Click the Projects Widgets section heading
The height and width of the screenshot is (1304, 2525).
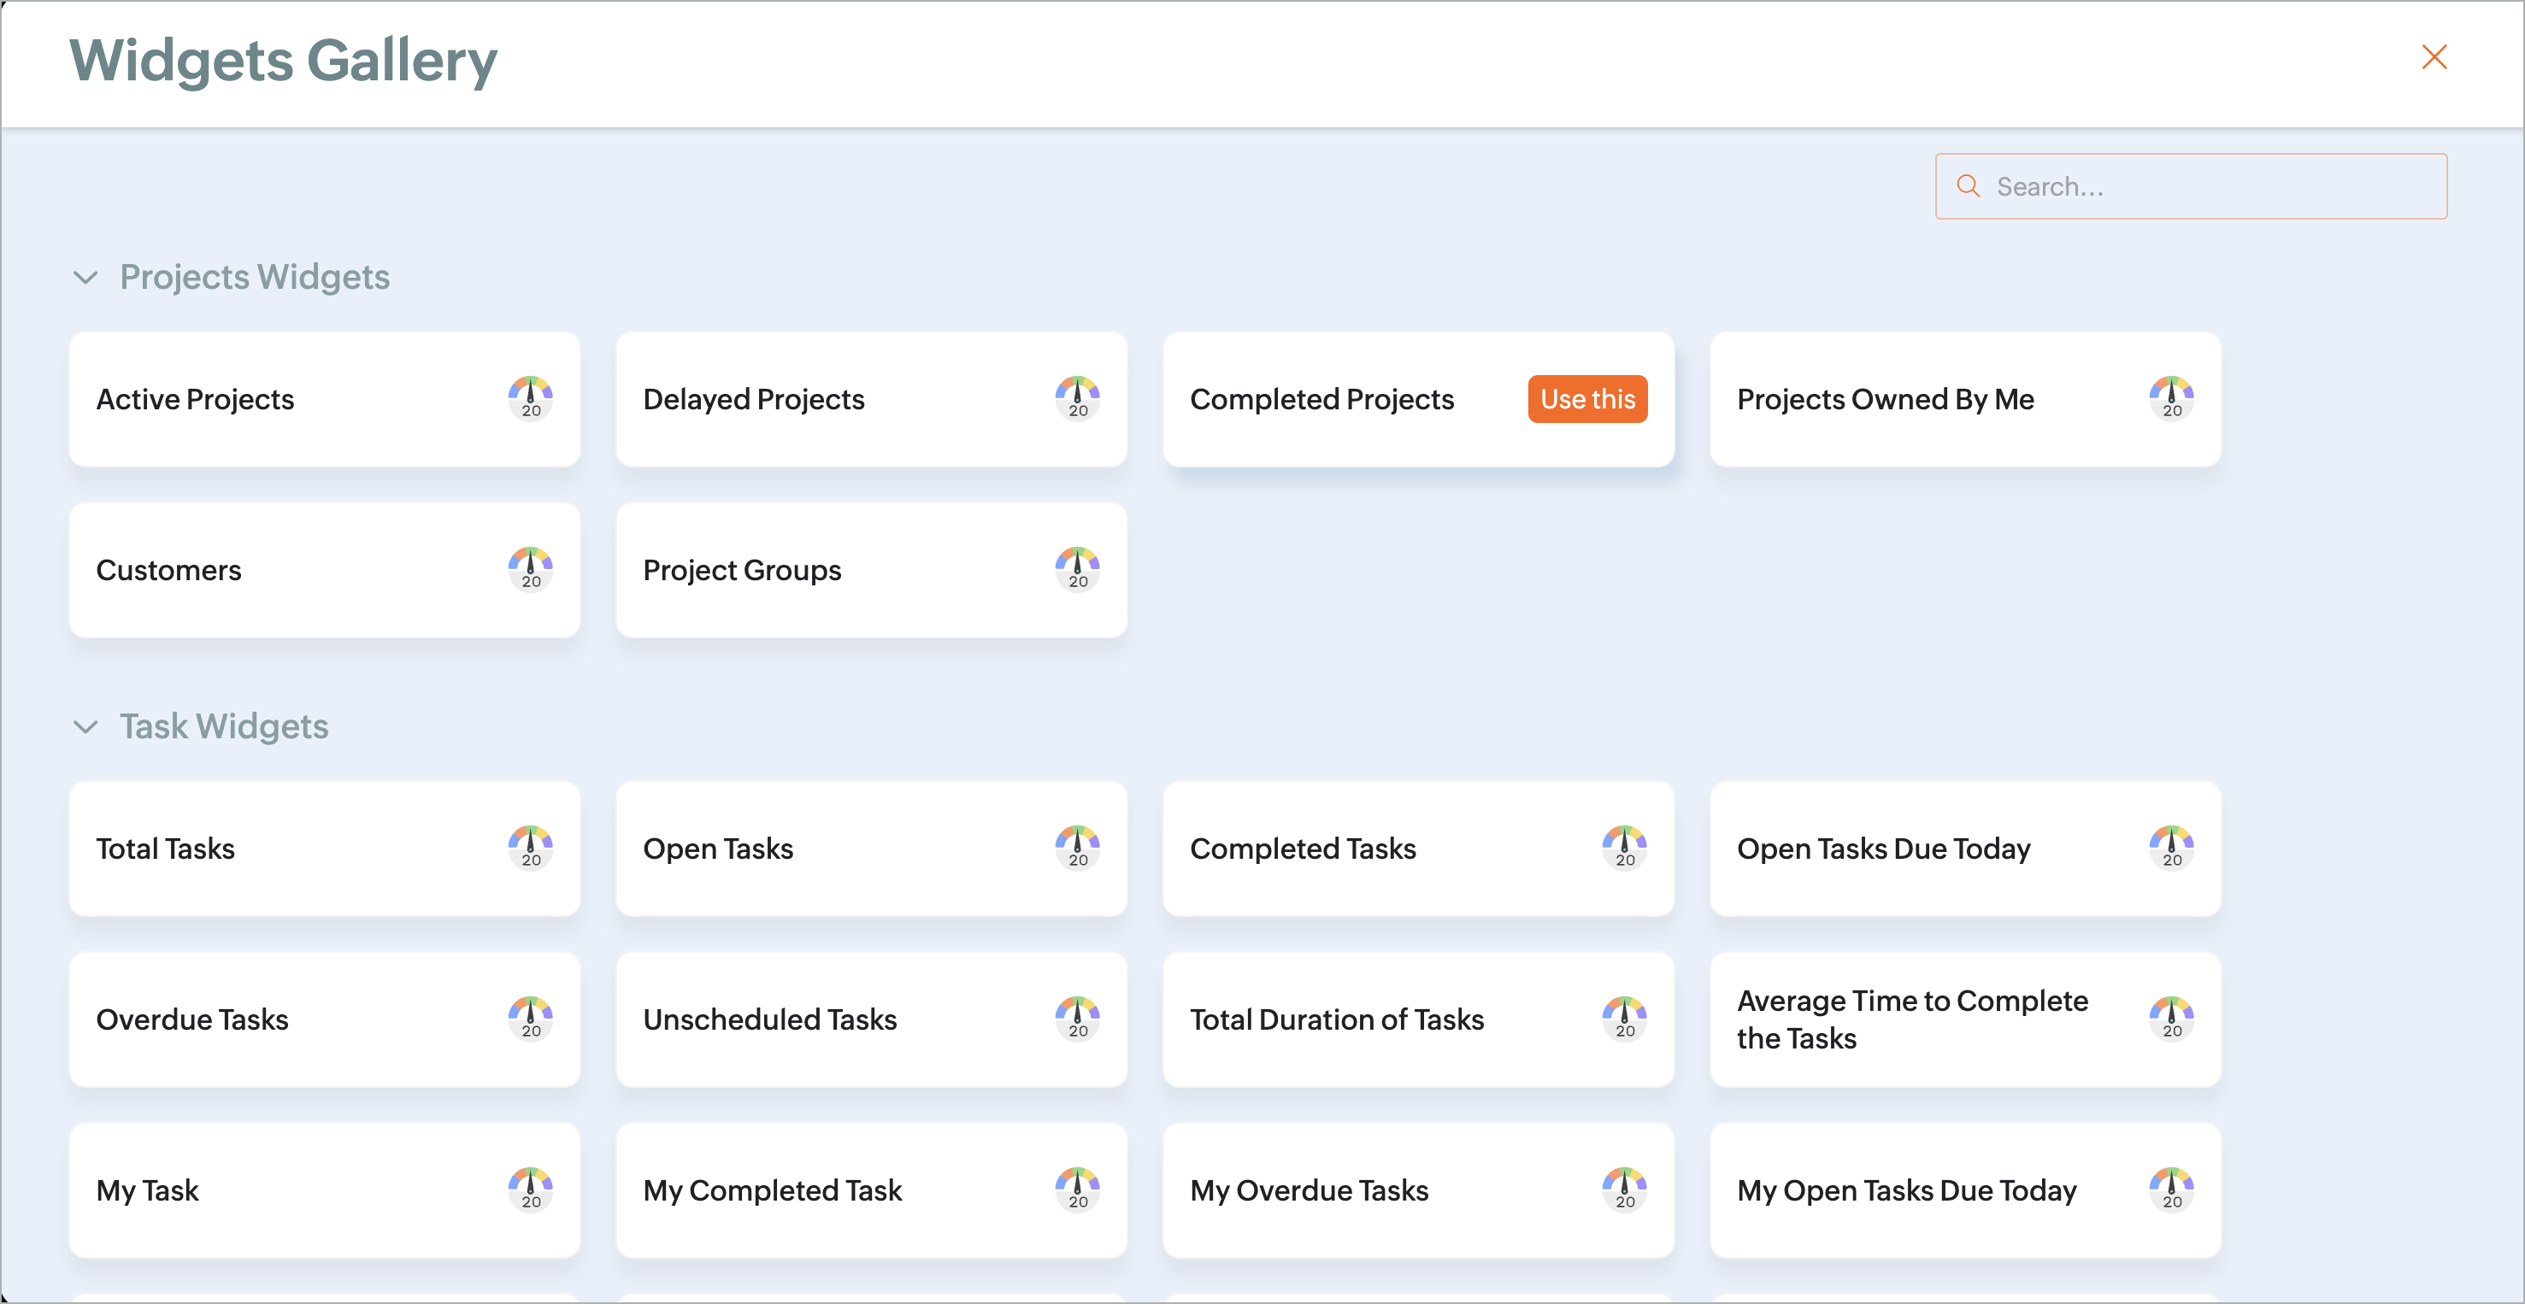[x=255, y=277]
